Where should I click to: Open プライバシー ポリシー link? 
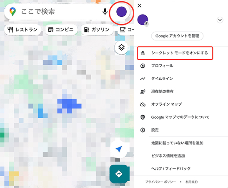coord(160,182)
